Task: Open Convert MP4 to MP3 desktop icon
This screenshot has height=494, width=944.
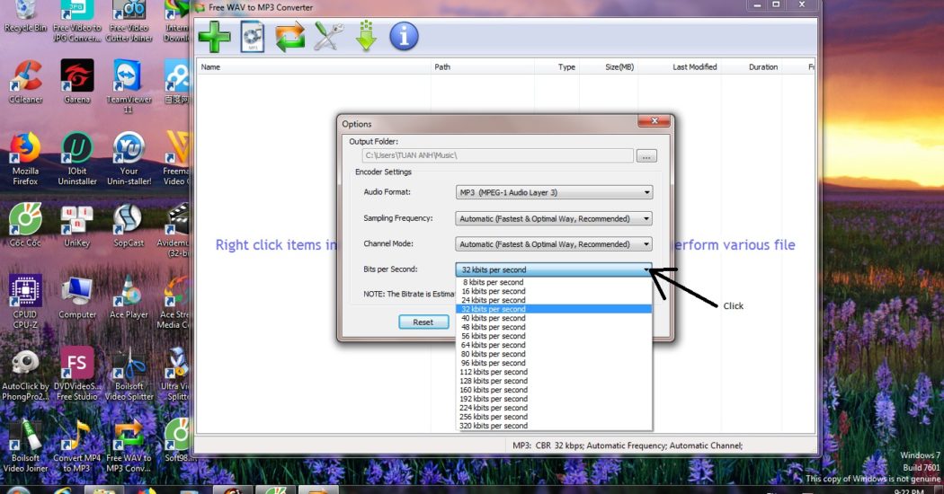Action: coord(77,445)
